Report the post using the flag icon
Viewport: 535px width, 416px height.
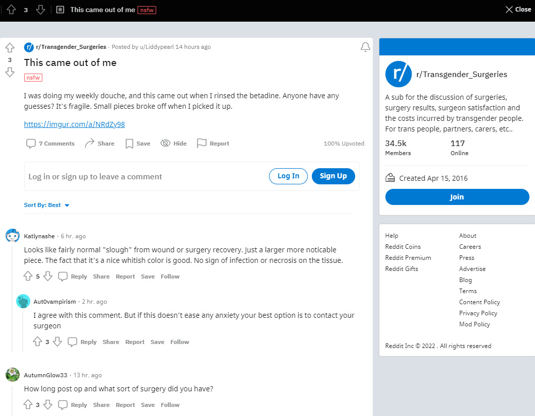(202, 143)
